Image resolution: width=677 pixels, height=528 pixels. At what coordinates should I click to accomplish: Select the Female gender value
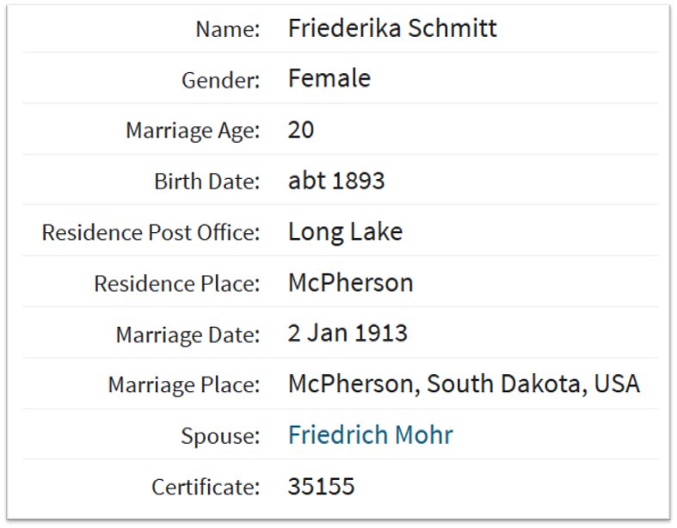pyautogui.click(x=329, y=78)
